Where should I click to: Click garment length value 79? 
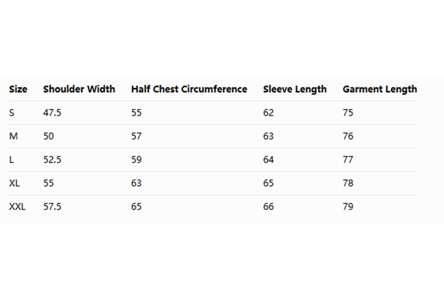(348, 206)
